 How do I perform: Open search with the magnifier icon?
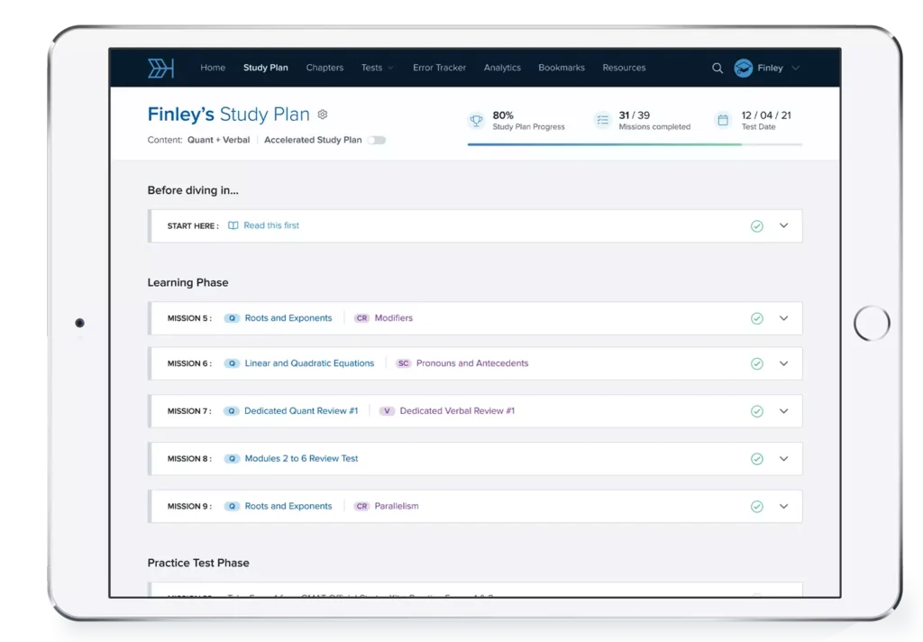click(717, 69)
